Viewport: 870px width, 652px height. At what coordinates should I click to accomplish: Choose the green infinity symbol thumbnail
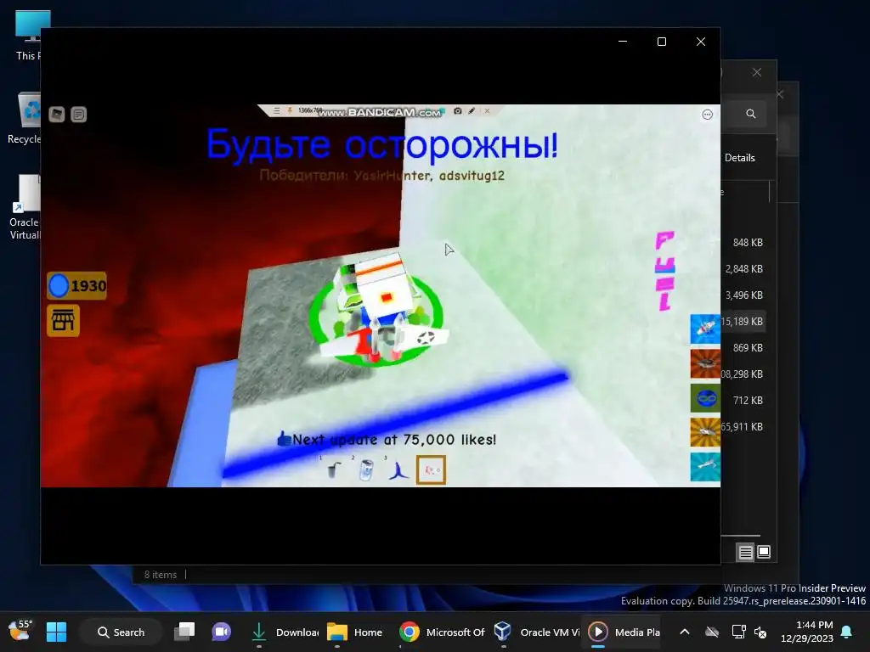click(x=705, y=398)
